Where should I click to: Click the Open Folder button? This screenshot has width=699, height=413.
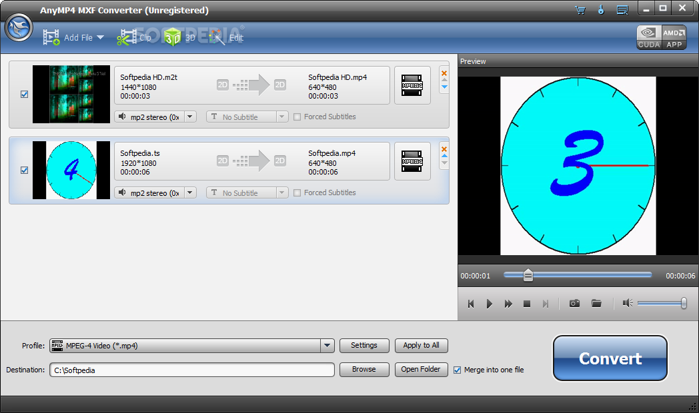coord(422,370)
